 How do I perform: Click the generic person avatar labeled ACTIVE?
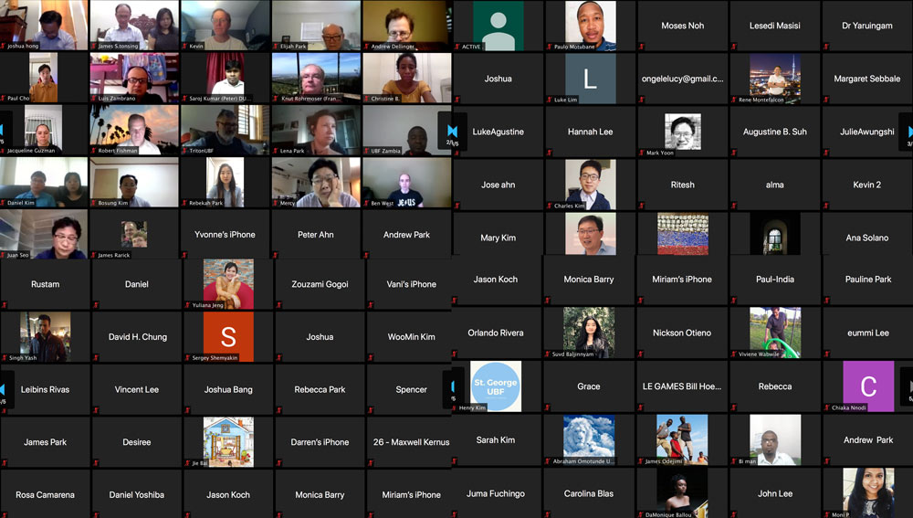click(x=498, y=26)
